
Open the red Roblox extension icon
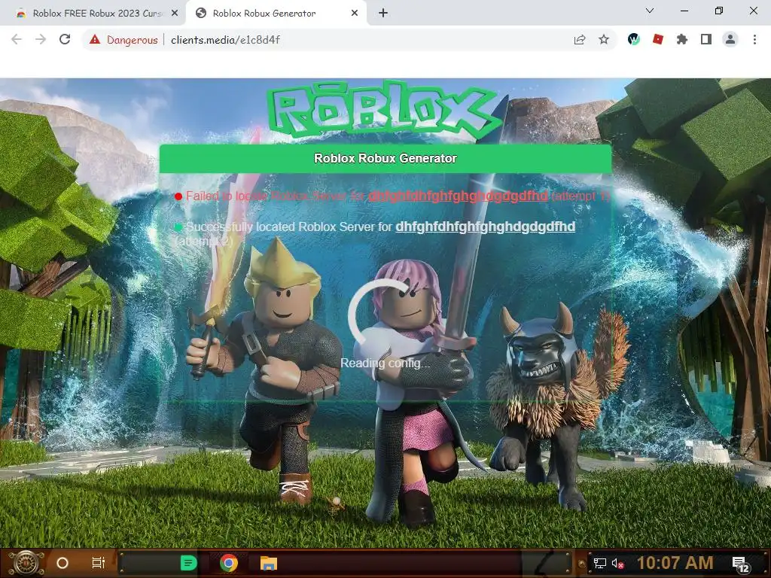658,39
